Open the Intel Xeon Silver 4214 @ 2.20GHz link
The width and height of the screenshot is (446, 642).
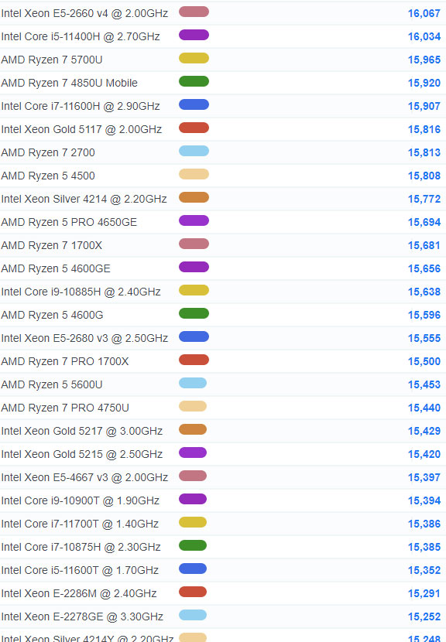click(84, 199)
